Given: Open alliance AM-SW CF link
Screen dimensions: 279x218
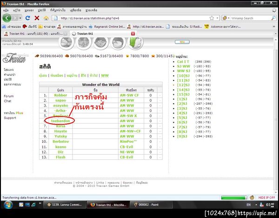Looking at the screenshot, I should click(129, 95).
